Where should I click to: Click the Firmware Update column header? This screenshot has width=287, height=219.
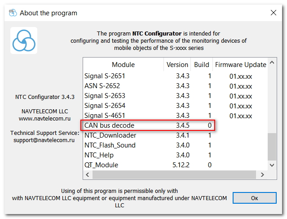[x=240, y=65]
